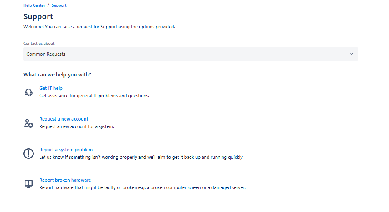This screenshot has height=212, width=389.
Task: Click the chevron arrow in Contact us dropdown
Action: 351,54
